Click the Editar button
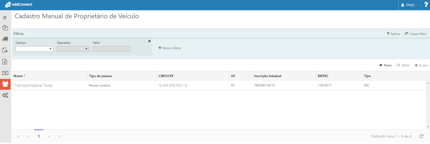The height and width of the screenshot is (144, 430). (403, 65)
